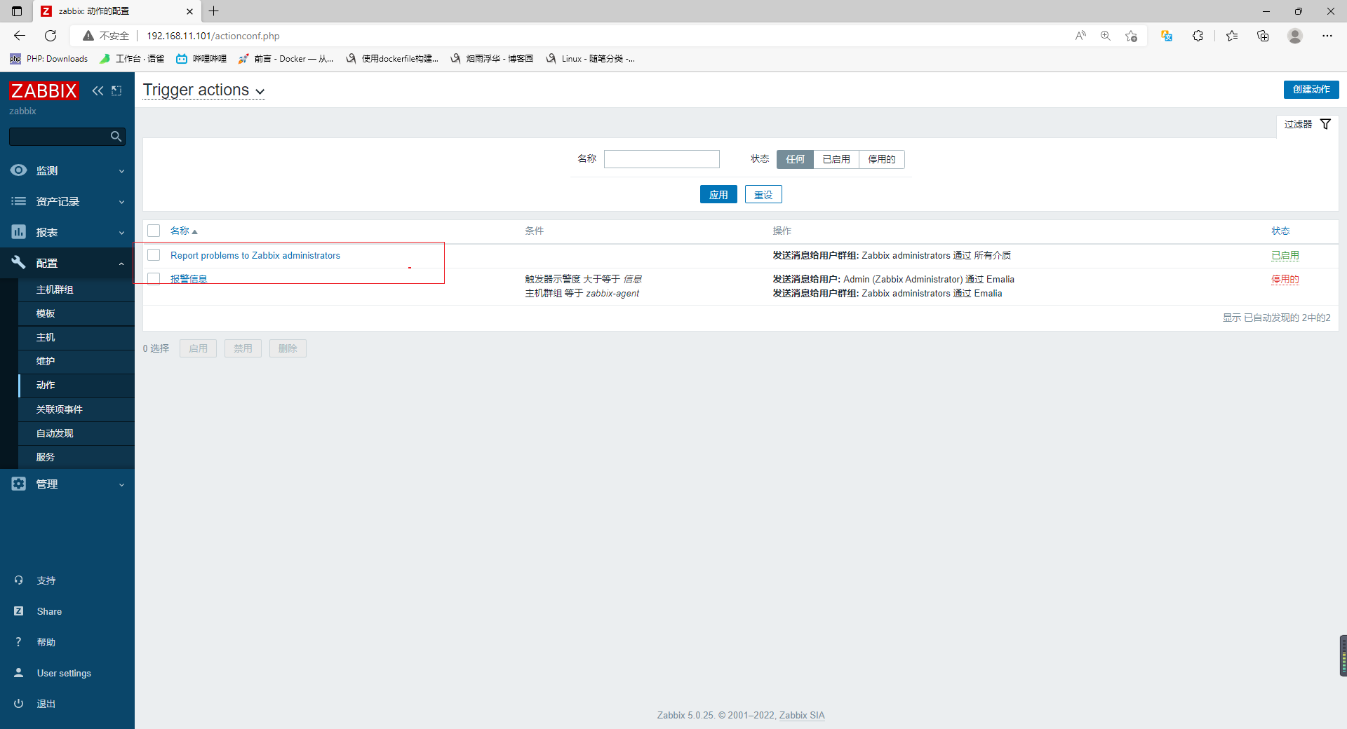Screen dimensions: 1347x729
Task: Click the User settings person icon
Action: 19,673
